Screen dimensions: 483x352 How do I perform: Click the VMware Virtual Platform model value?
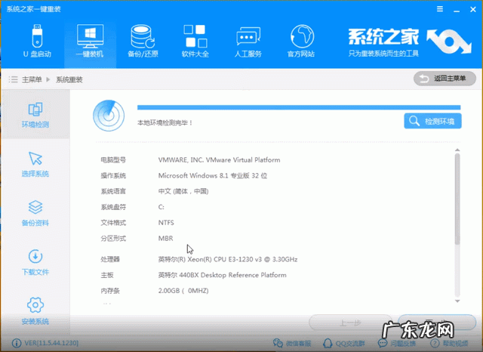point(220,160)
